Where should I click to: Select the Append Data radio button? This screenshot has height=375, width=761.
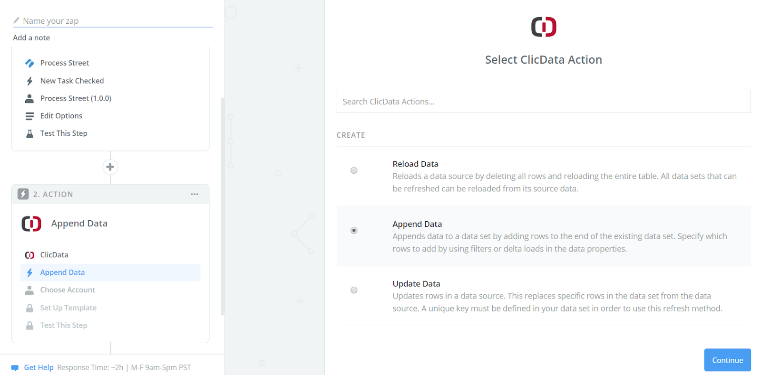[354, 230]
